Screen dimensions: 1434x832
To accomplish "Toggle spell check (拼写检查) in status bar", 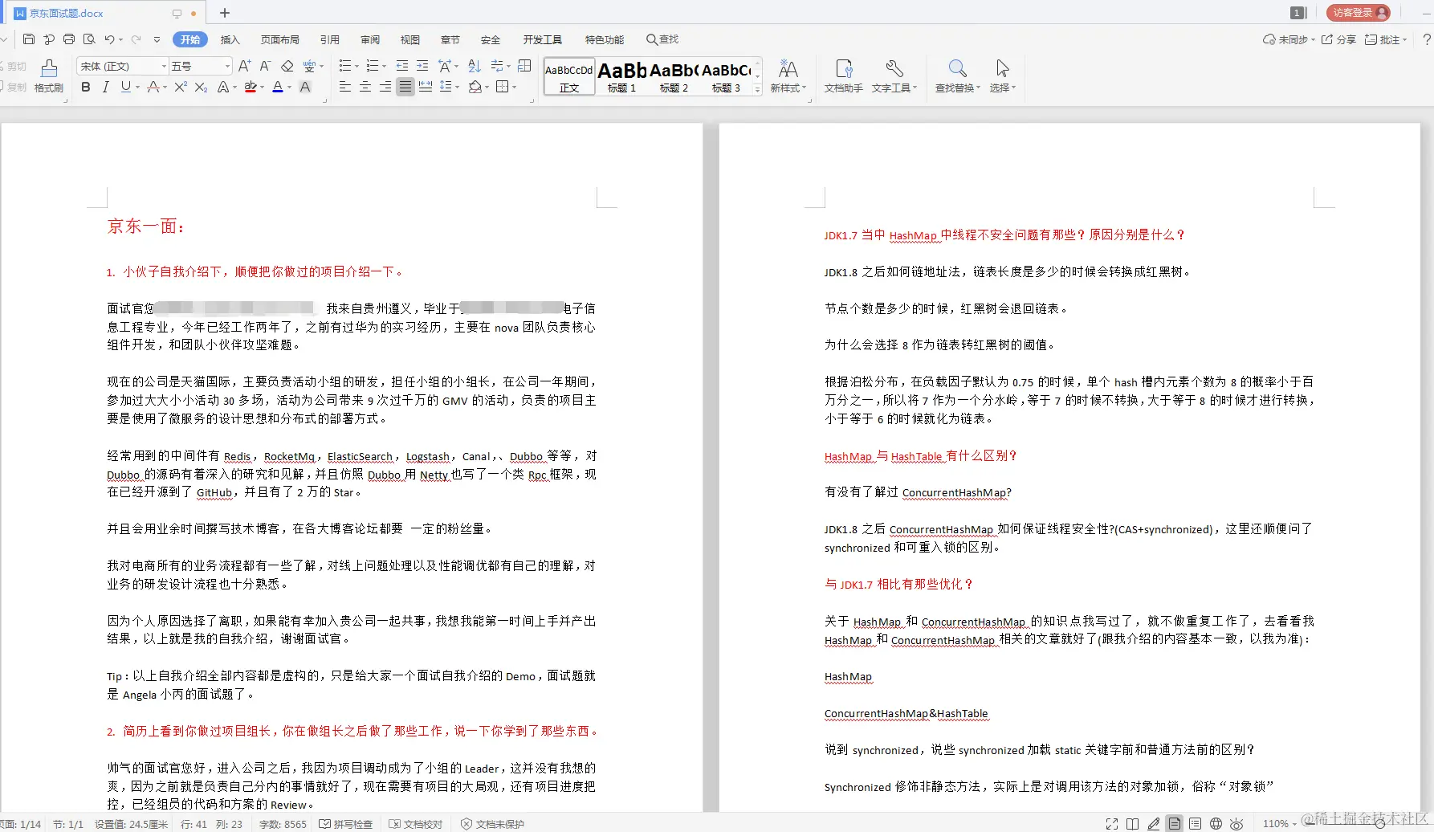I will tap(346, 824).
